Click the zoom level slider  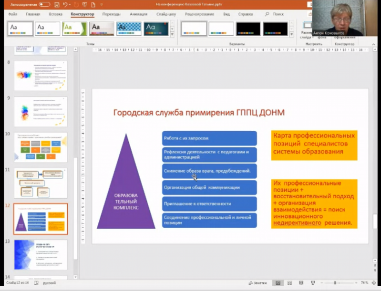335,282
